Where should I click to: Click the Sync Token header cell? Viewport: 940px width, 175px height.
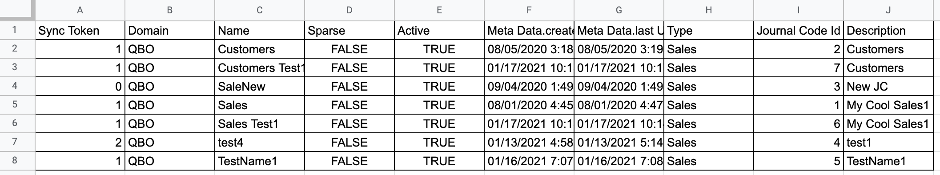80,30
